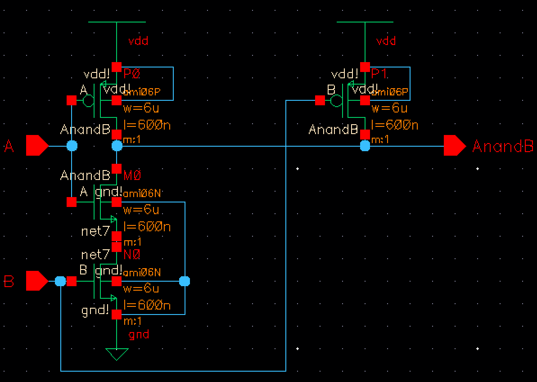Select the m:1 label of P1

381,140
